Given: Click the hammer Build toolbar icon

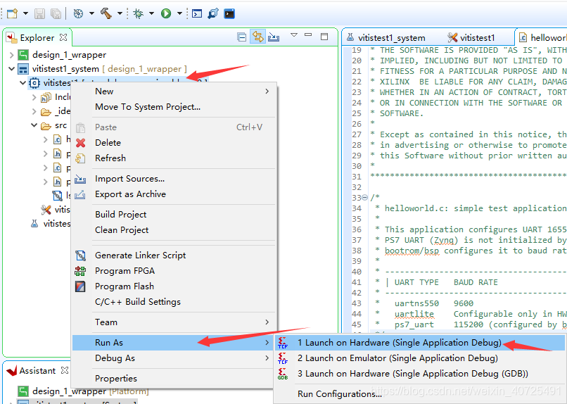Looking at the screenshot, I should (106, 14).
